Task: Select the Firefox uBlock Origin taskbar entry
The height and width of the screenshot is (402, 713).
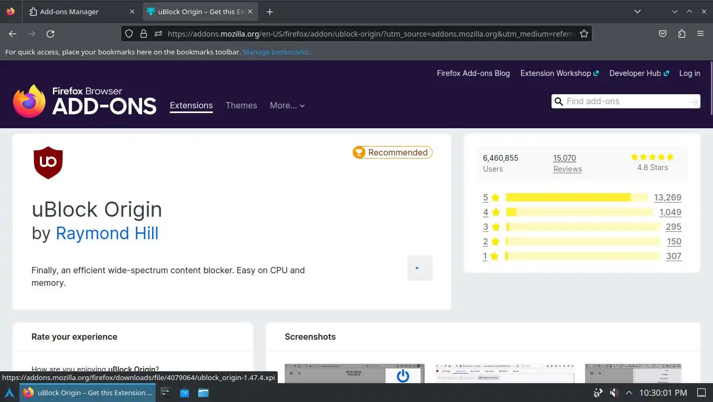Action: pos(88,393)
